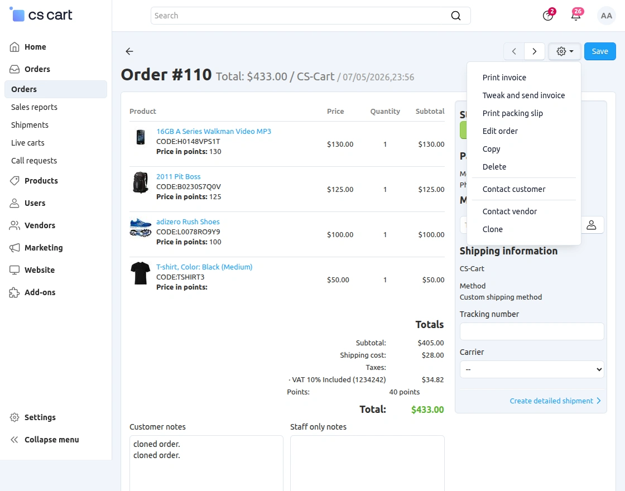The height and width of the screenshot is (491, 625).
Task: Open the help center icon with badge 2
Action: (x=548, y=16)
